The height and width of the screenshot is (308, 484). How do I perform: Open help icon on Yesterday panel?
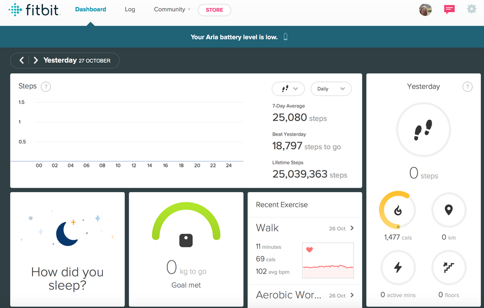(x=468, y=87)
